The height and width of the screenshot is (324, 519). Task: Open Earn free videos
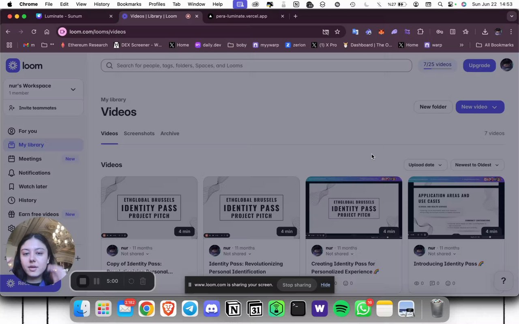39,214
